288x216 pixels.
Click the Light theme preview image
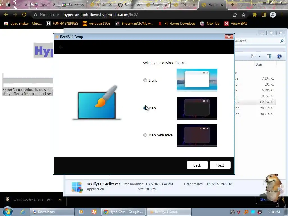tap(197, 80)
